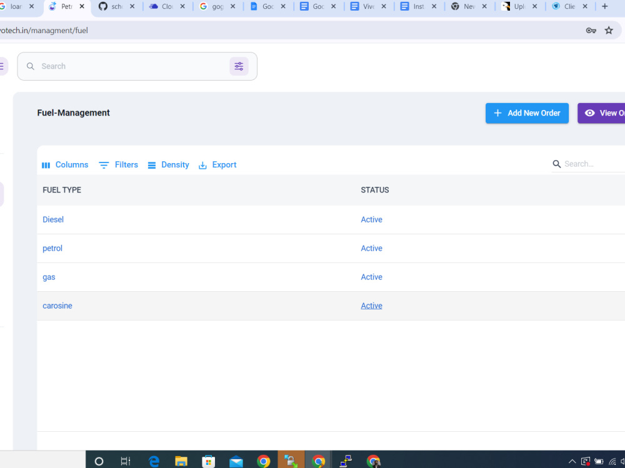Viewport: 625px width, 468px height.
Task: Click the address bar URL managment/fuel
Action: (x=44, y=30)
